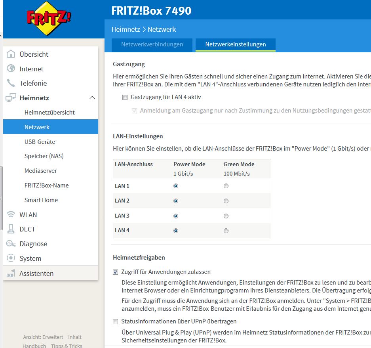This screenshot has width=371, height=348.
Task: Open Mediaserver submenu entry
Action: pyautogui.click(x=51, y=171)
